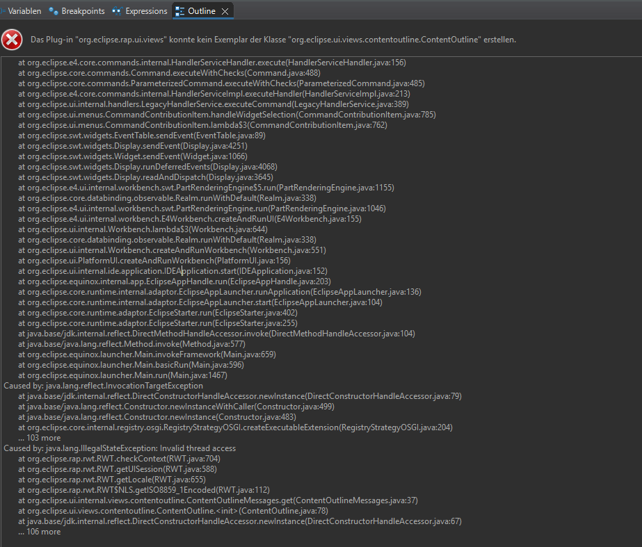Click the red error icon

point(12,40)
